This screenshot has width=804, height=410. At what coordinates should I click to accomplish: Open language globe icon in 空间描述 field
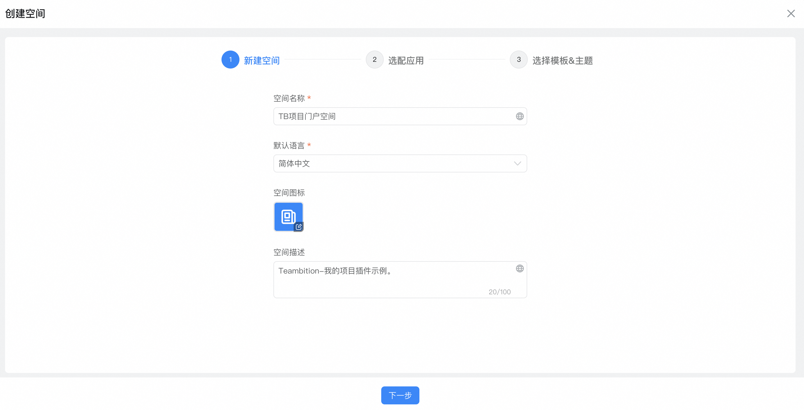[520, 268]
